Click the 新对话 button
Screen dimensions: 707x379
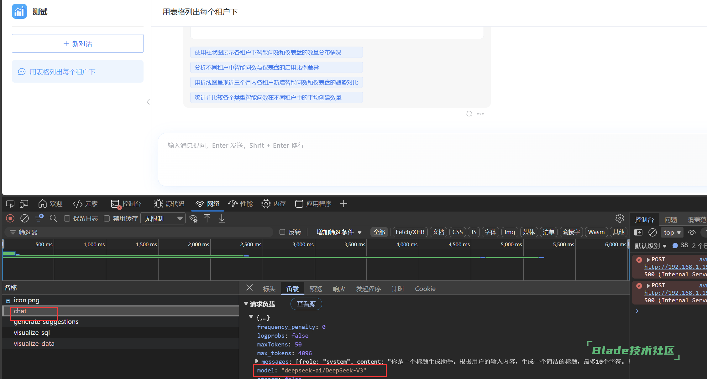[78, 44]
